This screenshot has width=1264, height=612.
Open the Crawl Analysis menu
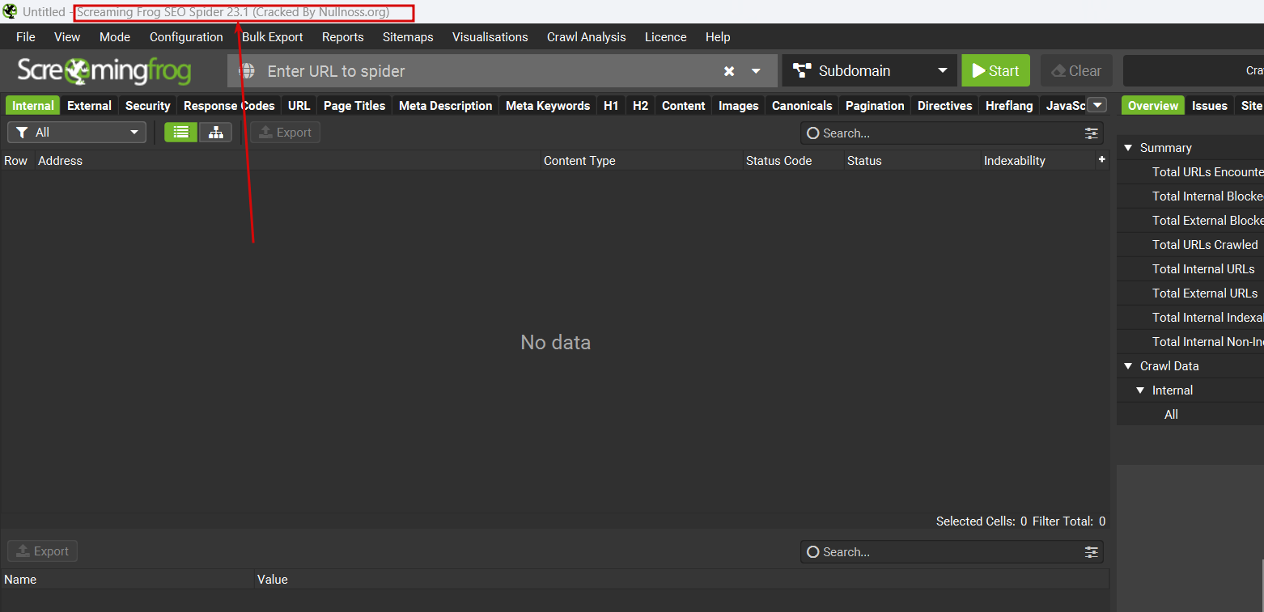[587, 37]
